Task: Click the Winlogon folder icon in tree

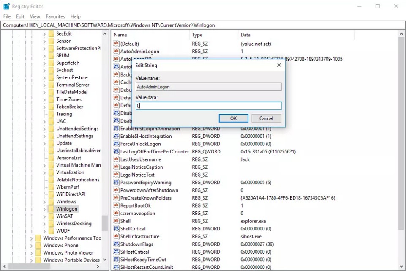Action: (51, 209)
